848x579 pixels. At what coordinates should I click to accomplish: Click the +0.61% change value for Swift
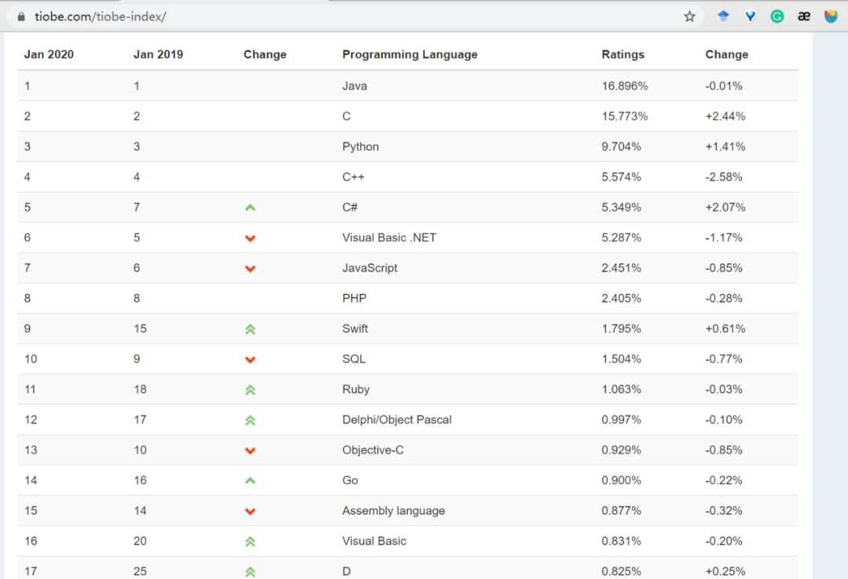tap(726, 328)
